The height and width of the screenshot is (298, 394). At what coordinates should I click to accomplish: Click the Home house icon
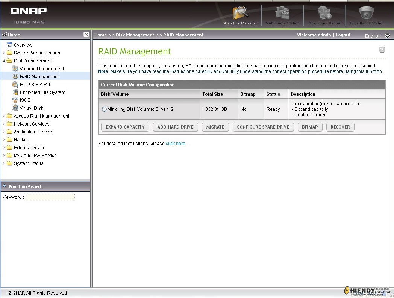(5, 35)
